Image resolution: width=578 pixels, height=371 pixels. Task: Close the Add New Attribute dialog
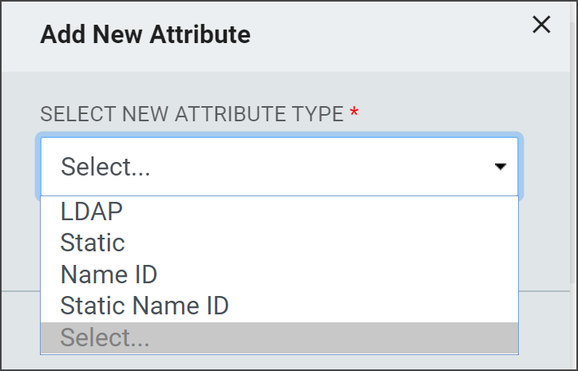pos(541,25)
